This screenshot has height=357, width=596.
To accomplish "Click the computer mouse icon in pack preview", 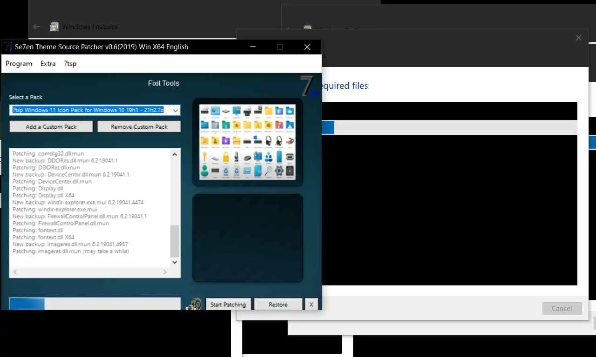I will pos(247,158).
